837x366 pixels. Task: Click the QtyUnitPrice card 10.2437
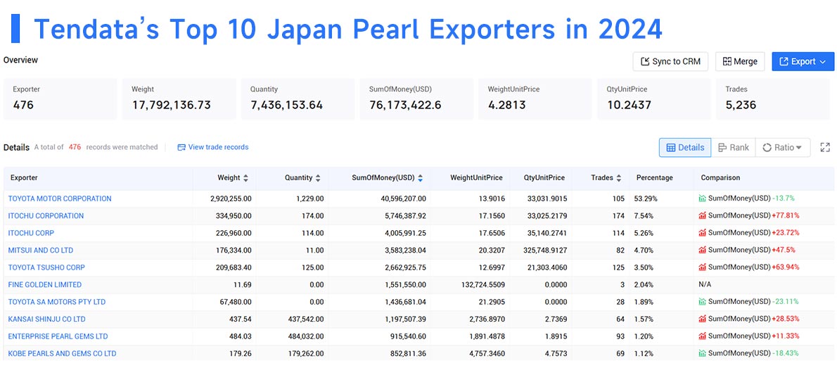[654, 99]
